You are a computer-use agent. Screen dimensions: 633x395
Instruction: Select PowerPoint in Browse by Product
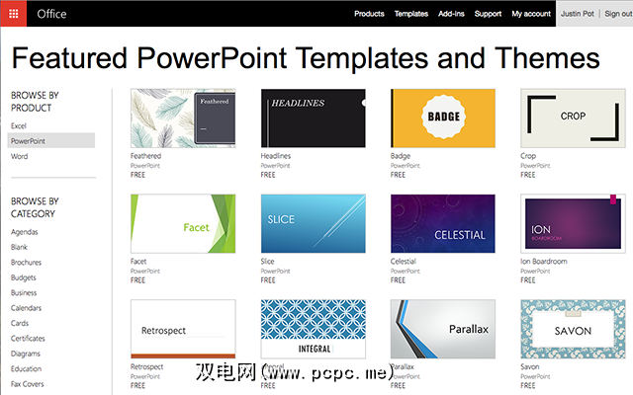coord(51,140)
